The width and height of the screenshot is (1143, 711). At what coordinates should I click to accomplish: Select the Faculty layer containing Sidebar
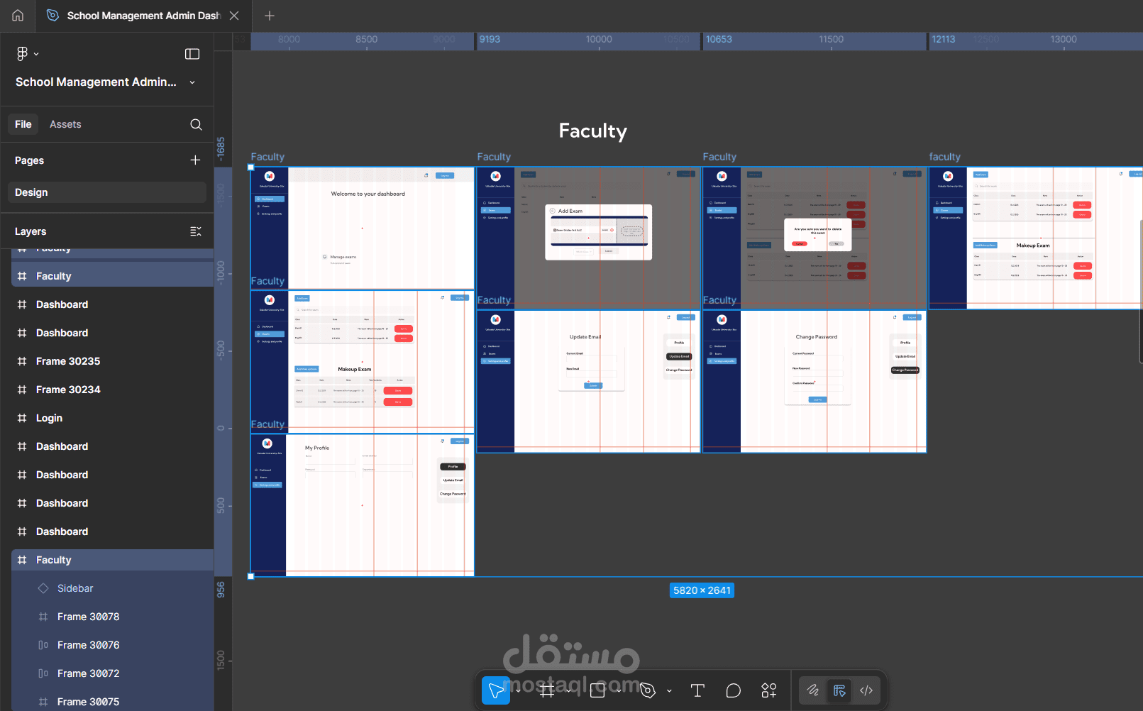tap(112, 560)
